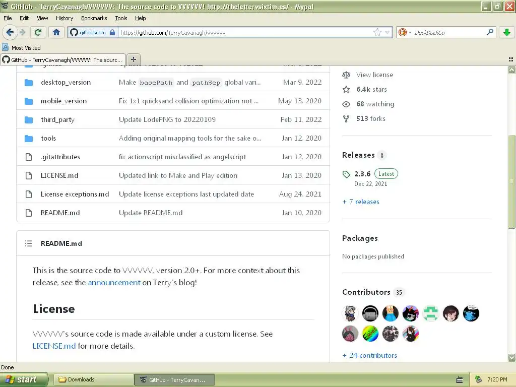Open README table of contents icon

pos(29,243)
